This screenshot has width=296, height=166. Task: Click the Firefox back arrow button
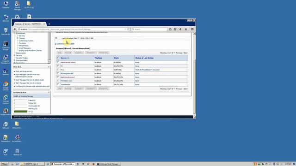[x=15, y=29]
